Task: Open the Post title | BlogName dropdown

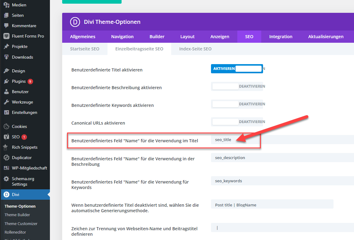Action: [x=272, y=204]
